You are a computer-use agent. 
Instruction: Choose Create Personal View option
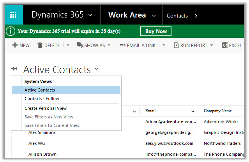pyautogui.click(x=46, y=108)
